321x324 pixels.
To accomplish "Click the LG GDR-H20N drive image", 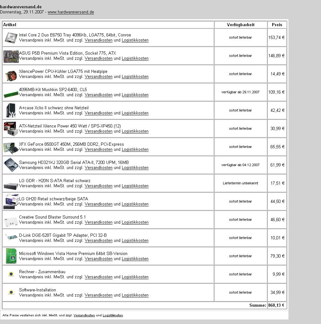I will coord(11,186).
